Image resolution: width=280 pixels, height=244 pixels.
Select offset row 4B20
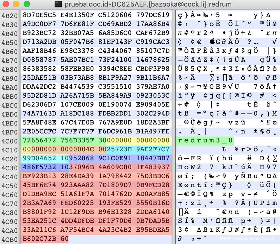(10, 16)
